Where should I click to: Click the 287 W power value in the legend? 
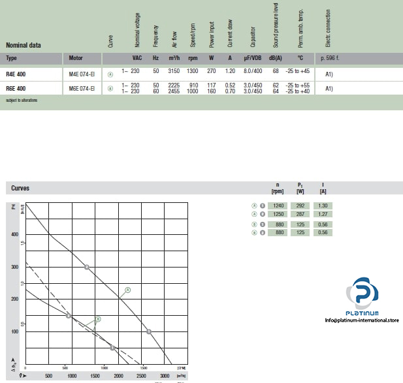[x=300, y=213]
